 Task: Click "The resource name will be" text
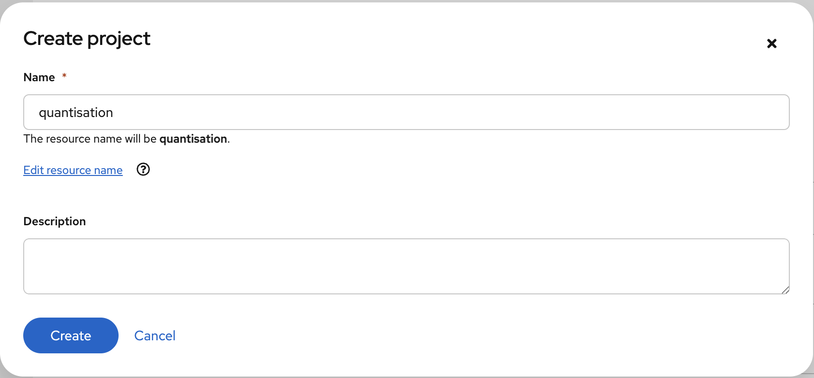tap(90, 139)
